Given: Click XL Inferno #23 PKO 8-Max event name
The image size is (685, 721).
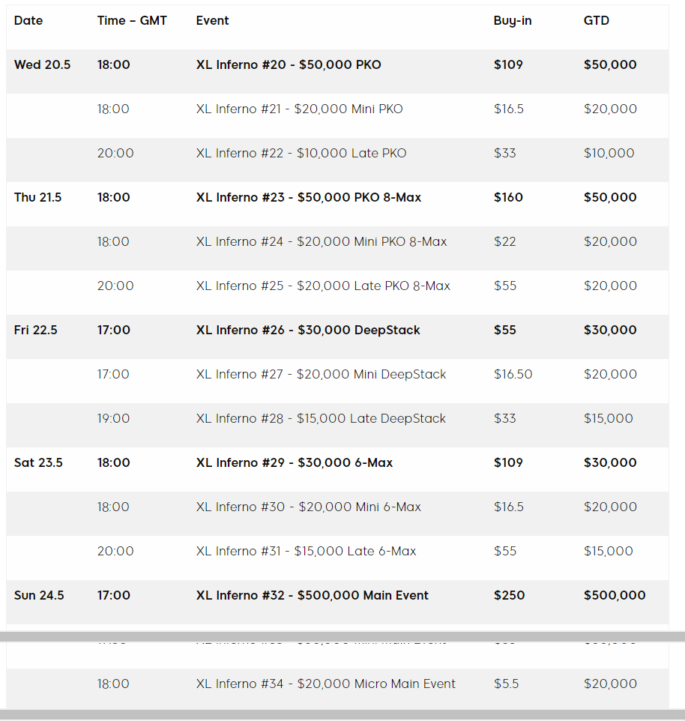Looking at the screenshot, I should (308, 198).
